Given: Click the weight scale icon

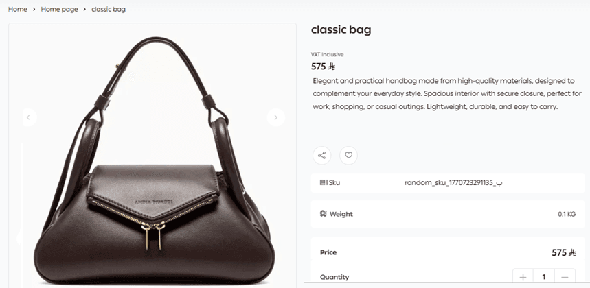Looking at the screenshot, I should pos(323,214).
